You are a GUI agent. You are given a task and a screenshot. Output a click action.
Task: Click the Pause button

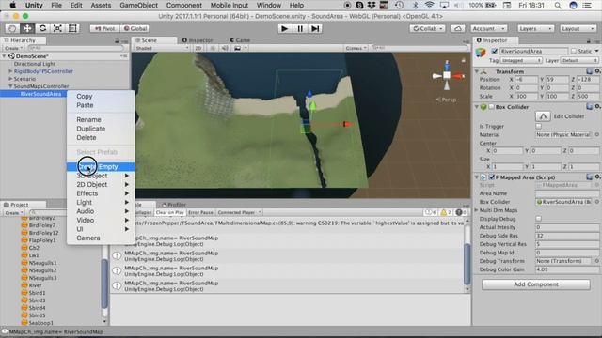click(300, 29)
